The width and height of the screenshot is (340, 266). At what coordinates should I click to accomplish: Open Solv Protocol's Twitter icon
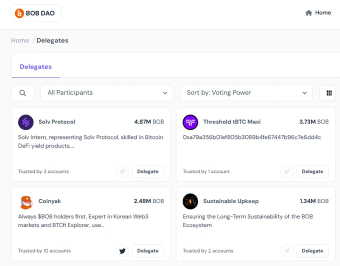[x=122, y=171]
